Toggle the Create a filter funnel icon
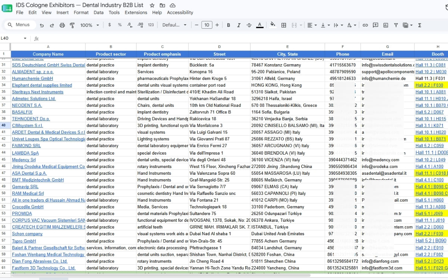The image size is (448, 280). pos(396,25)
